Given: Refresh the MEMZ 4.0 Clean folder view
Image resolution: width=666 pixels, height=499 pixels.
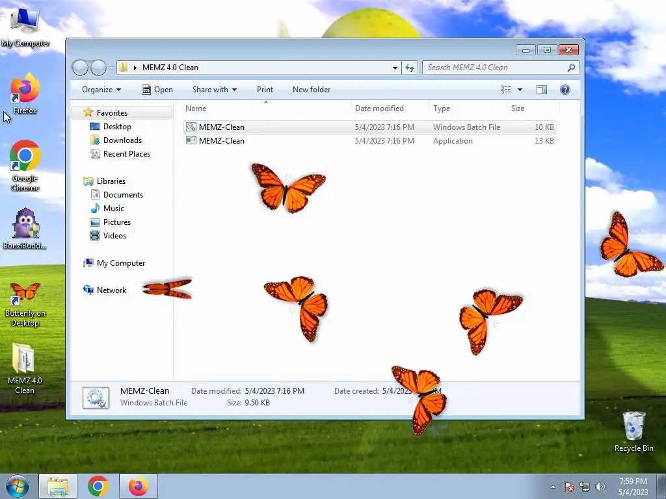Looking at the screenshot, I should pos(410,68).
